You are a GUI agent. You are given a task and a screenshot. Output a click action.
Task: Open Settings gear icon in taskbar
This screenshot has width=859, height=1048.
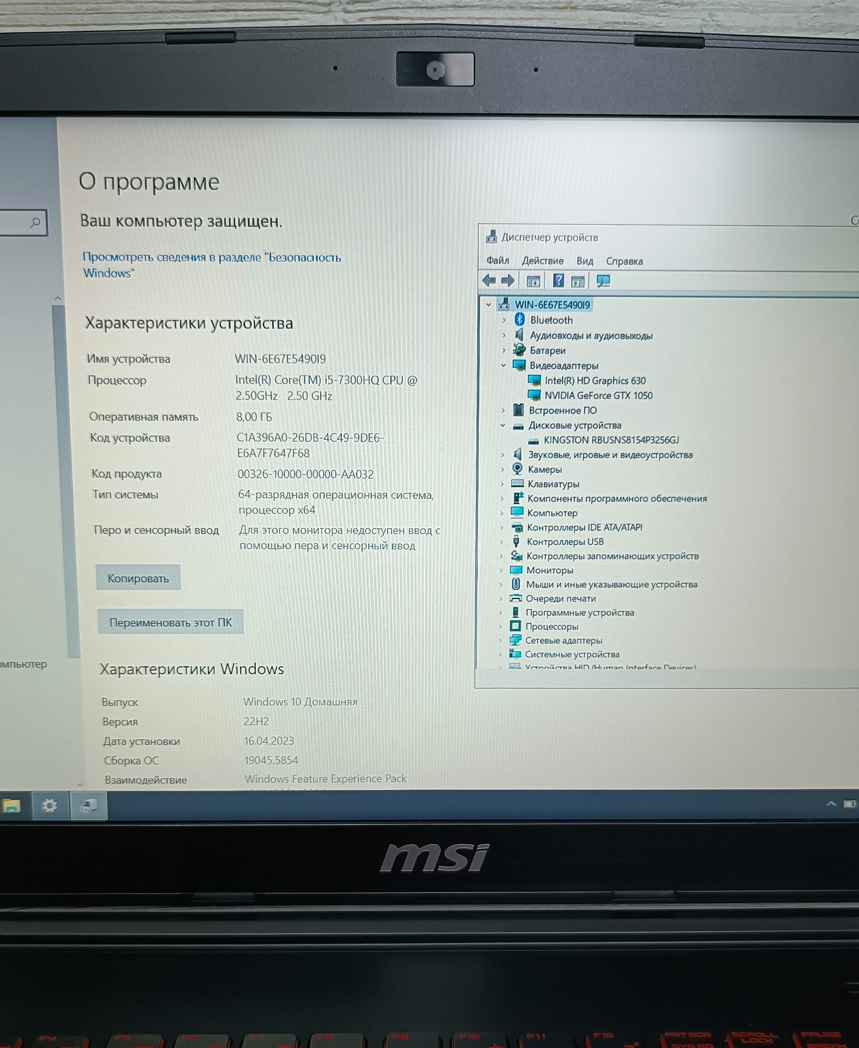pos(49,806)
